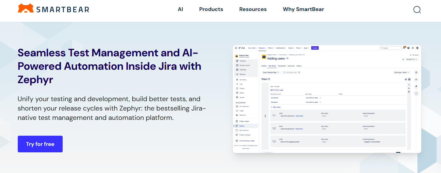Open the Projects menu in the Jira bar
This screenshot has width=441, height=173.
coord(262,48)
